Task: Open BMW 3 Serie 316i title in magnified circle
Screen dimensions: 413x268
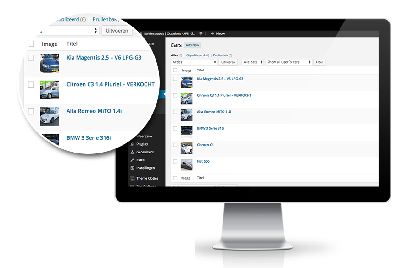Action: point(89,138)
